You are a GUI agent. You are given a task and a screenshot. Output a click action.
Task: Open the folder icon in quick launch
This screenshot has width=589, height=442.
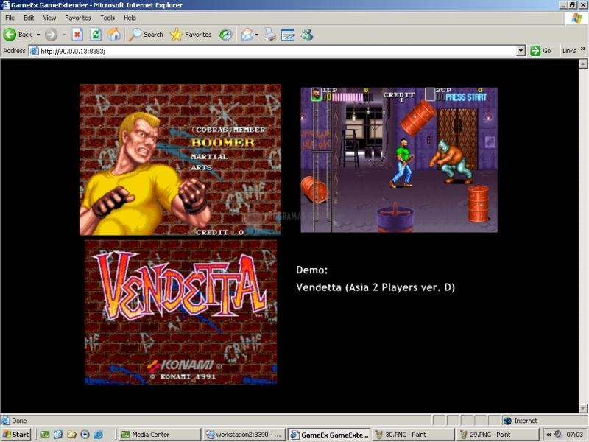coord(71,435)
